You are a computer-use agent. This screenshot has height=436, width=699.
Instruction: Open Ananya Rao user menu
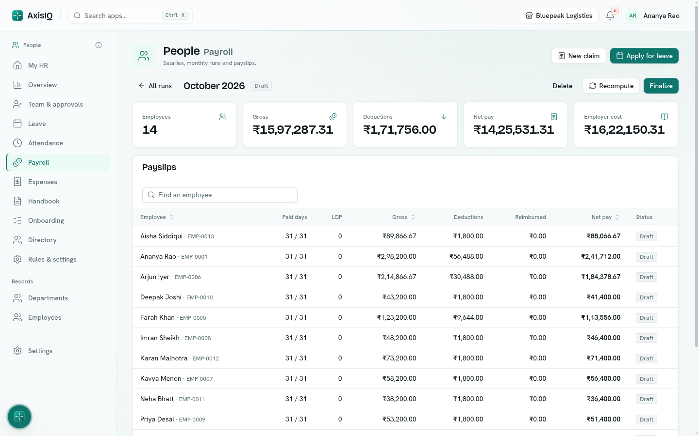653,16
